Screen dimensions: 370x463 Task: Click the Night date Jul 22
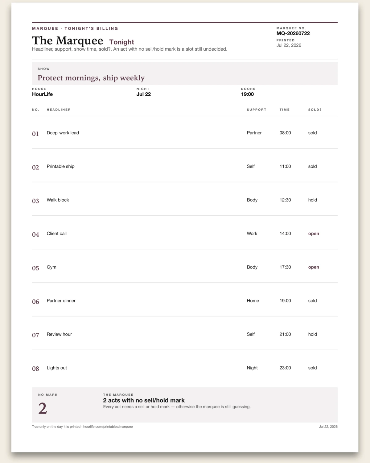pos(144,94)
